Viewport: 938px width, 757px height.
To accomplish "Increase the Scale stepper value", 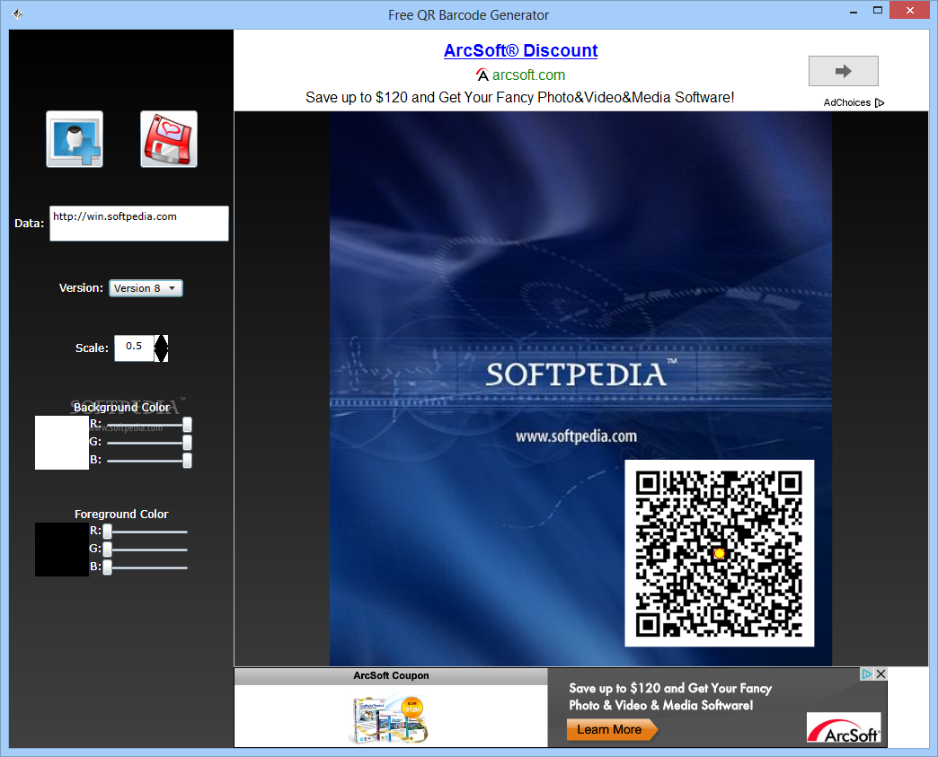I will pos(162,341).
